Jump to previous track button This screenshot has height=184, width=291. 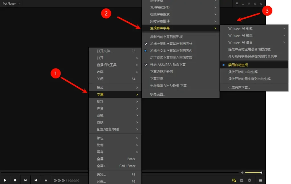click(x=25, y=180)
